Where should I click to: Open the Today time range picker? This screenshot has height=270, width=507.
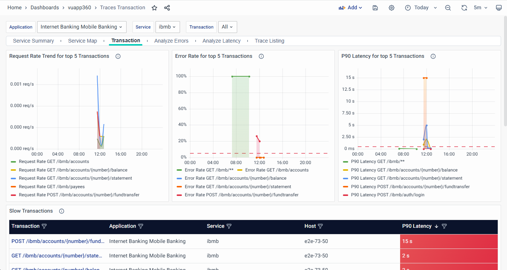(421, 8)
